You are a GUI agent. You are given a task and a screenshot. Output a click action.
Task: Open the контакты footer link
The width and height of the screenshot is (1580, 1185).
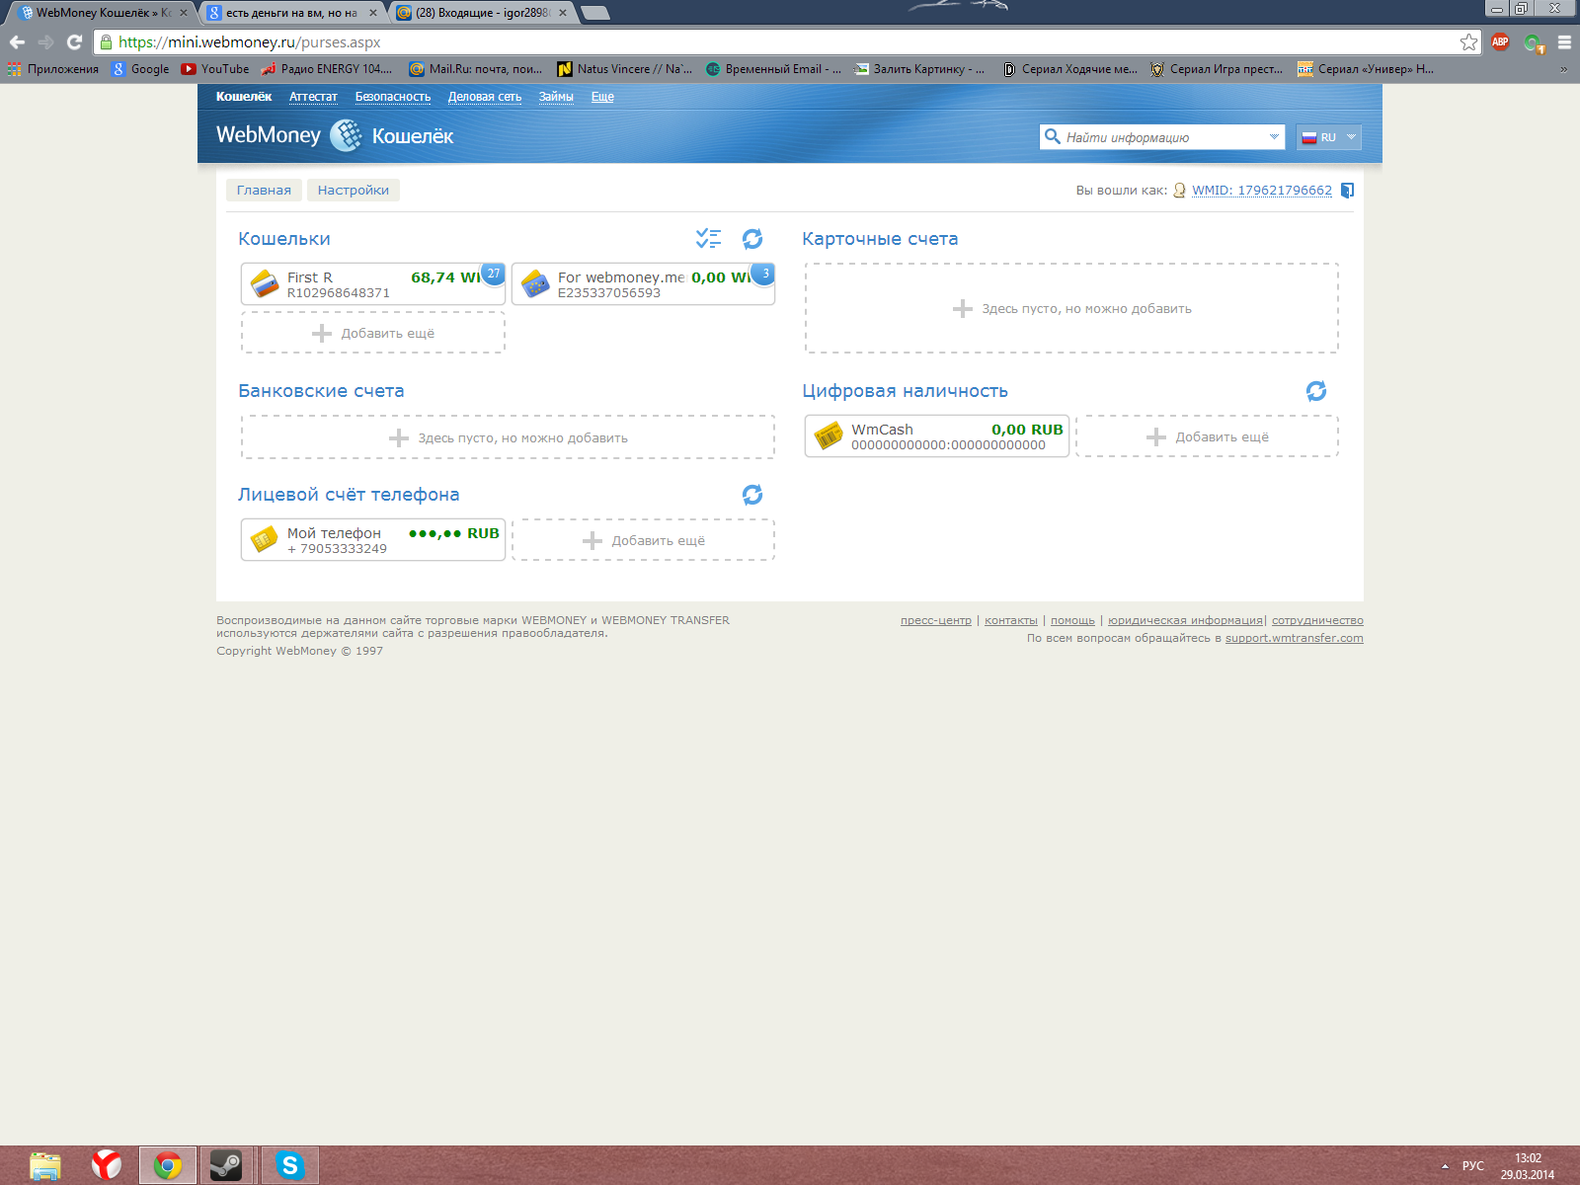point(1011,620)
